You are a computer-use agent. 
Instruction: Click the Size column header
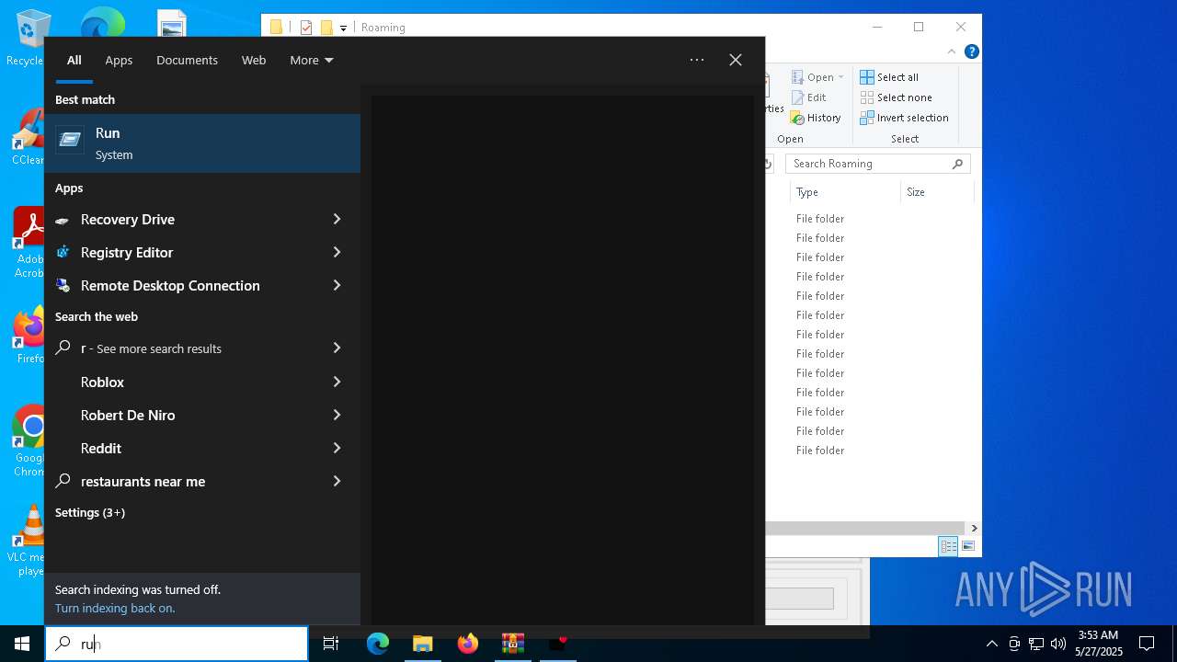pos(937,192)
